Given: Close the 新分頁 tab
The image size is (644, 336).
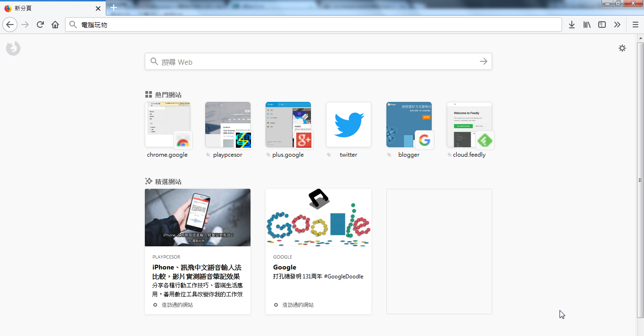Looking at the screenshot, I should click(x=98, y=8).
